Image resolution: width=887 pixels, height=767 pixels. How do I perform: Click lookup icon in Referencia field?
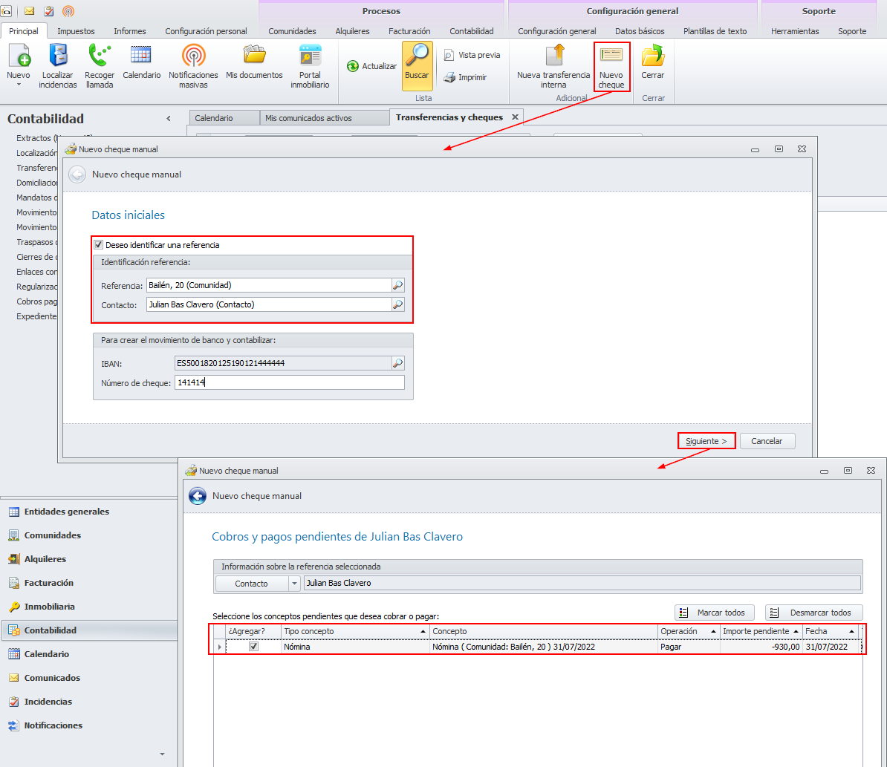coord(398,285)
